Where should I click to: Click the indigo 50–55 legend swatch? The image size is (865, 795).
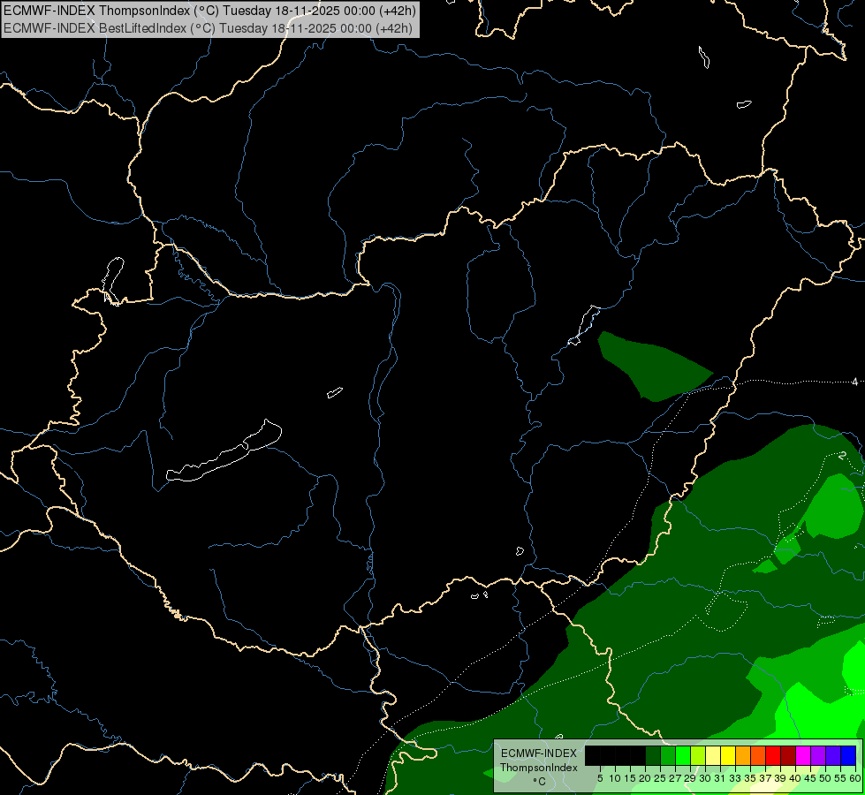(x=833, y=755)
